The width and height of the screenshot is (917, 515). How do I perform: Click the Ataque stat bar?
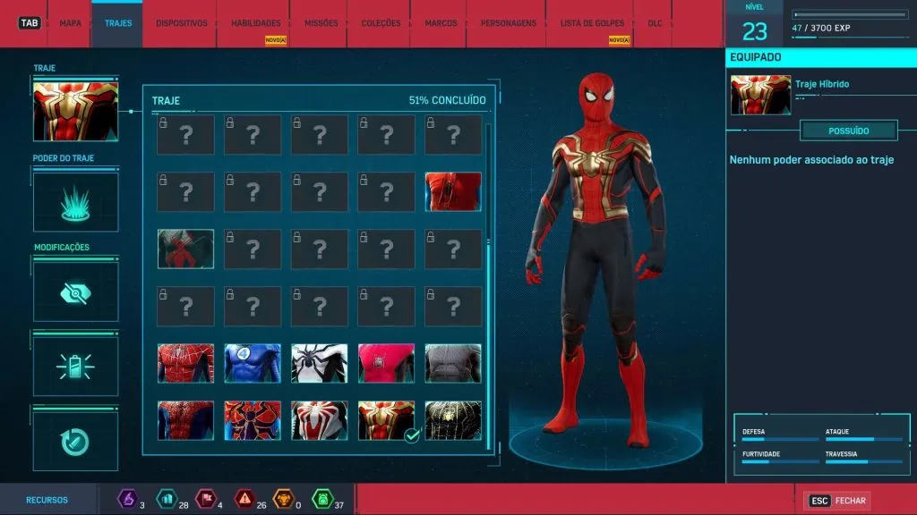pos(864,439)
